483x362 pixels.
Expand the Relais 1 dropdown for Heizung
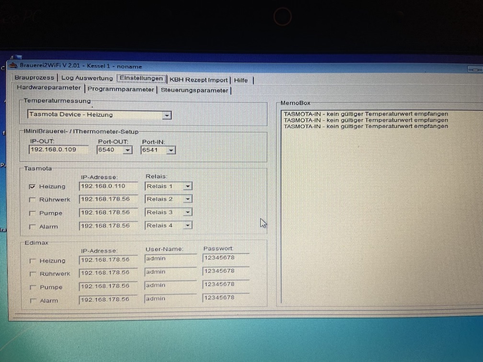coord(187,186)
